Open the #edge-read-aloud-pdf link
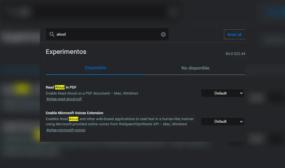Viewport: 285px width, 168px height. pos(64,99)
